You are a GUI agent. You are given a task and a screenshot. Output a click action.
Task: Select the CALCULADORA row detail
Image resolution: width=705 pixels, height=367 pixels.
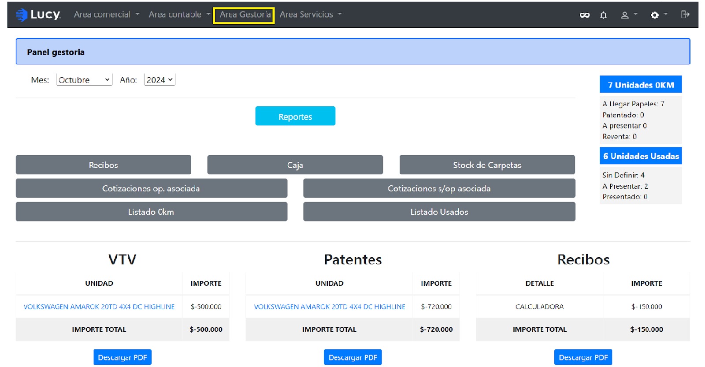[539, 307]
